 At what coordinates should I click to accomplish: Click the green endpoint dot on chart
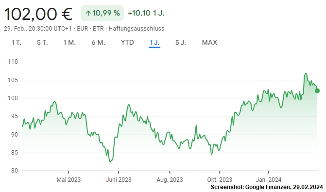coord(317,91)
